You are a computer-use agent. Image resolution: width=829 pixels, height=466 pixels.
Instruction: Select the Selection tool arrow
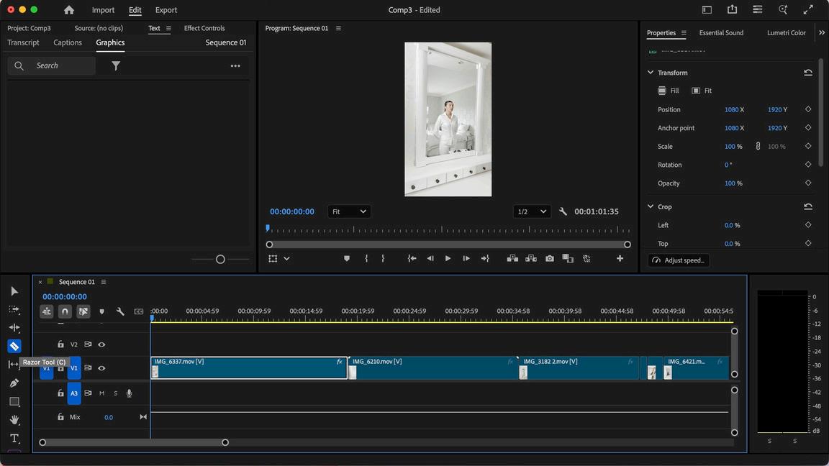[x=14, y=291]
